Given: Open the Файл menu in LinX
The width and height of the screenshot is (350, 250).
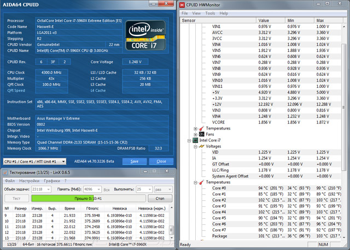Looking at the screenshot, I should pyautogui.click(x=10, y=181).
